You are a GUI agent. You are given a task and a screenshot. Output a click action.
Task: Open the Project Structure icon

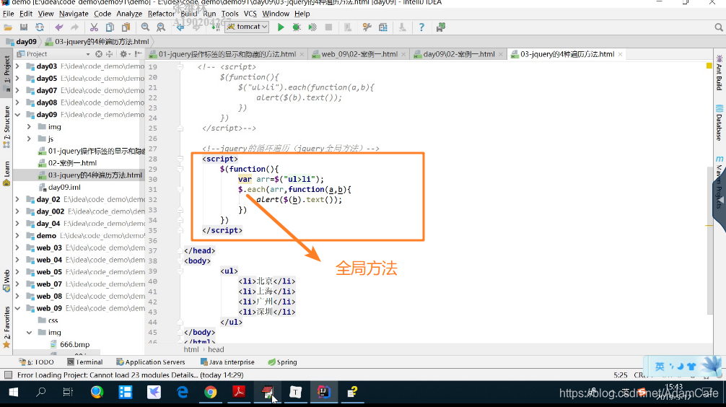[383, 27]
